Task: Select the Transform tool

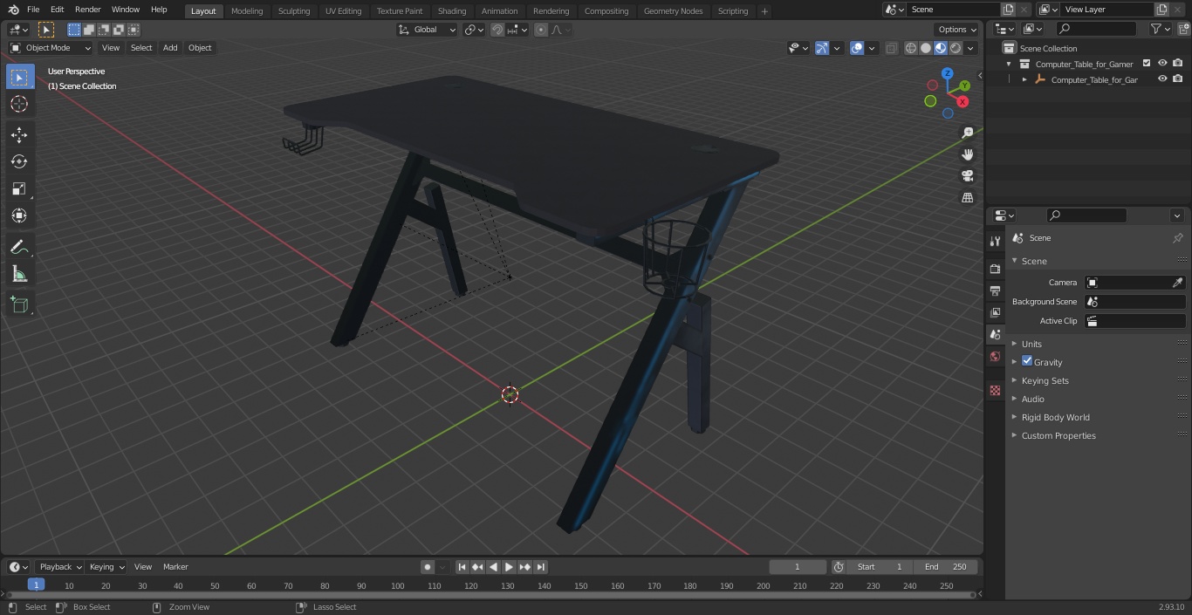Action: point(19,215)
